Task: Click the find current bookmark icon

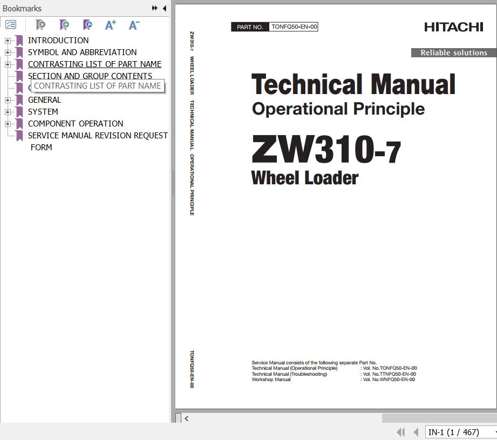Action: (x=87, y=24)
